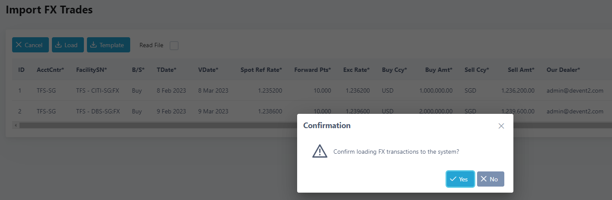Click the No button in confirmation dialog

pos(490,179)
